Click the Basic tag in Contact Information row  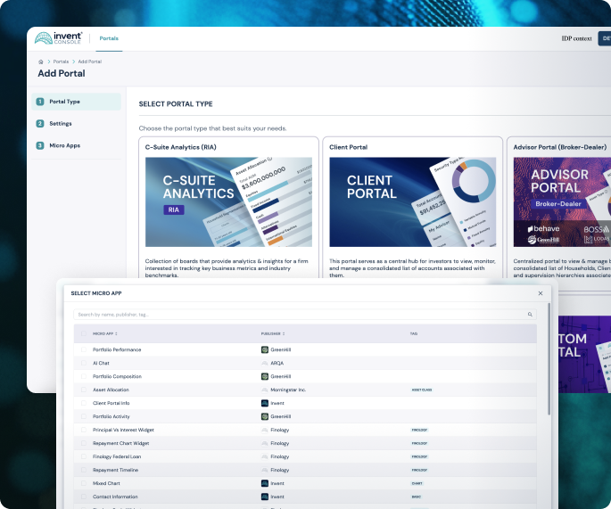pyautogui.click(x=417, y=497)
